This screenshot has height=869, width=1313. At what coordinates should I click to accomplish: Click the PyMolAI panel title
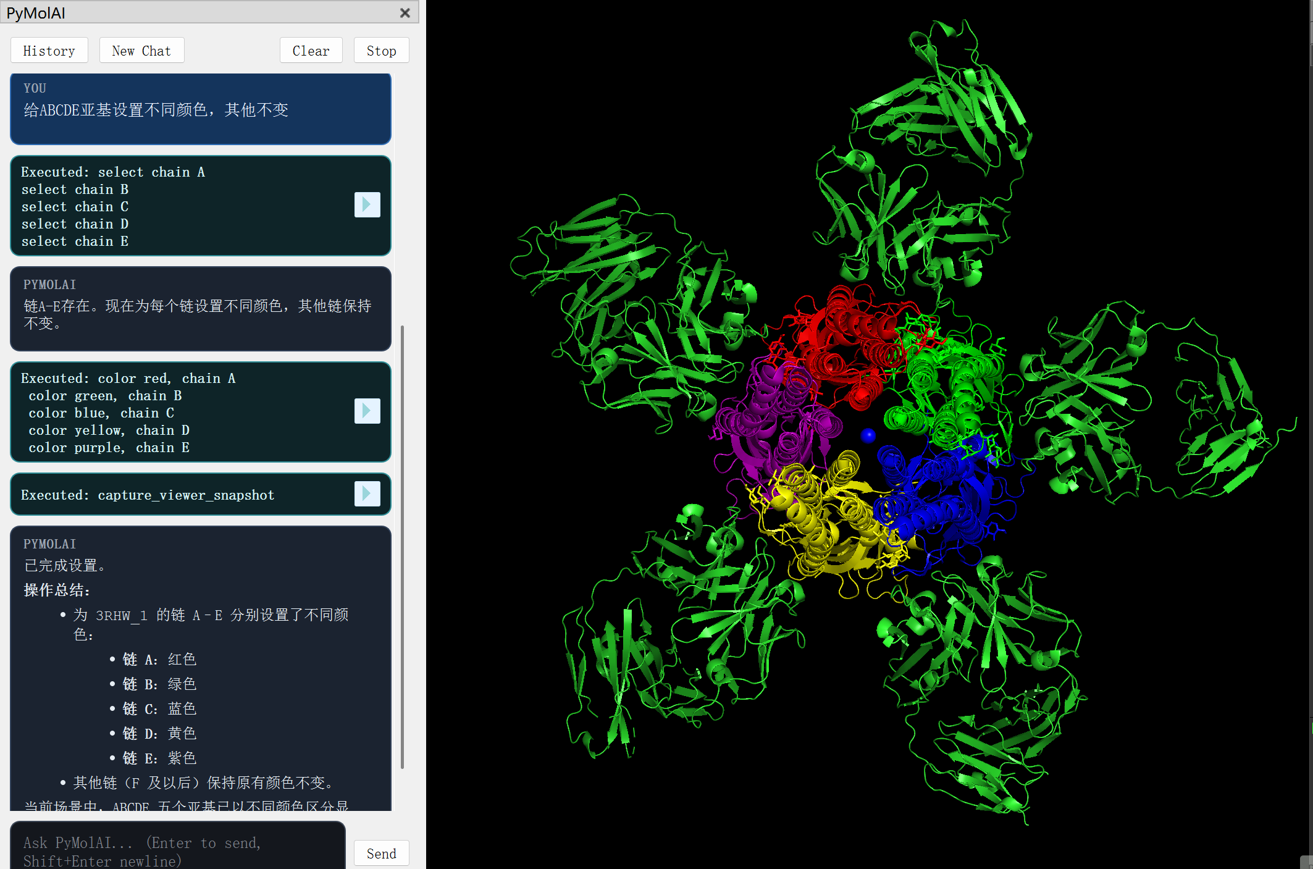click(36, 13)
